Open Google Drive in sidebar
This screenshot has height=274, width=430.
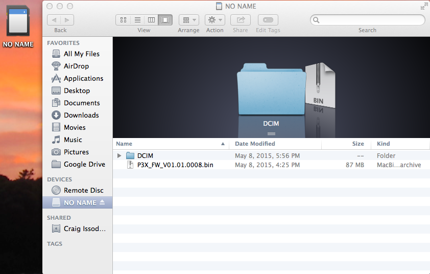(78, 164)
